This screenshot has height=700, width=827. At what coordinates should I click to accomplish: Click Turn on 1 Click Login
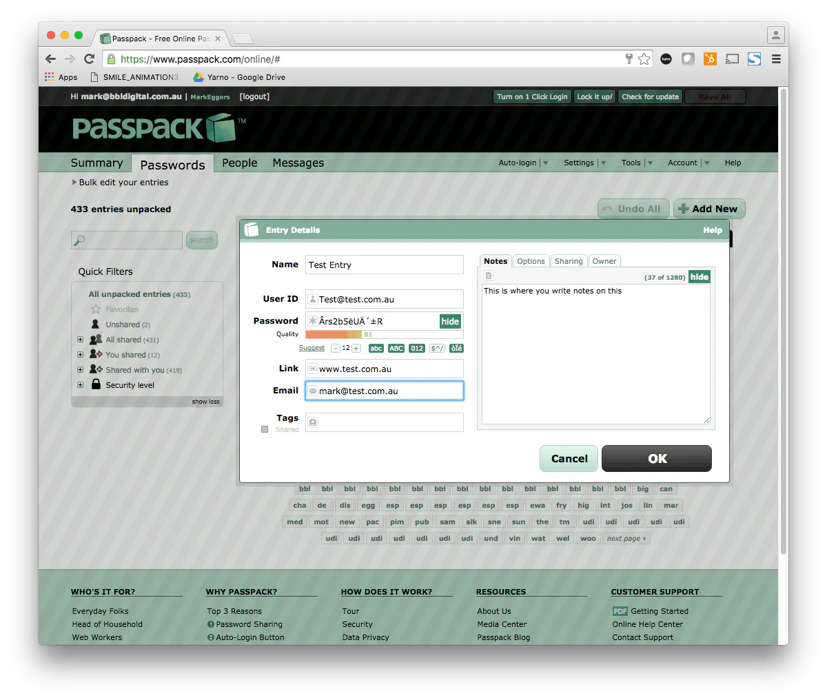(532, 96)
